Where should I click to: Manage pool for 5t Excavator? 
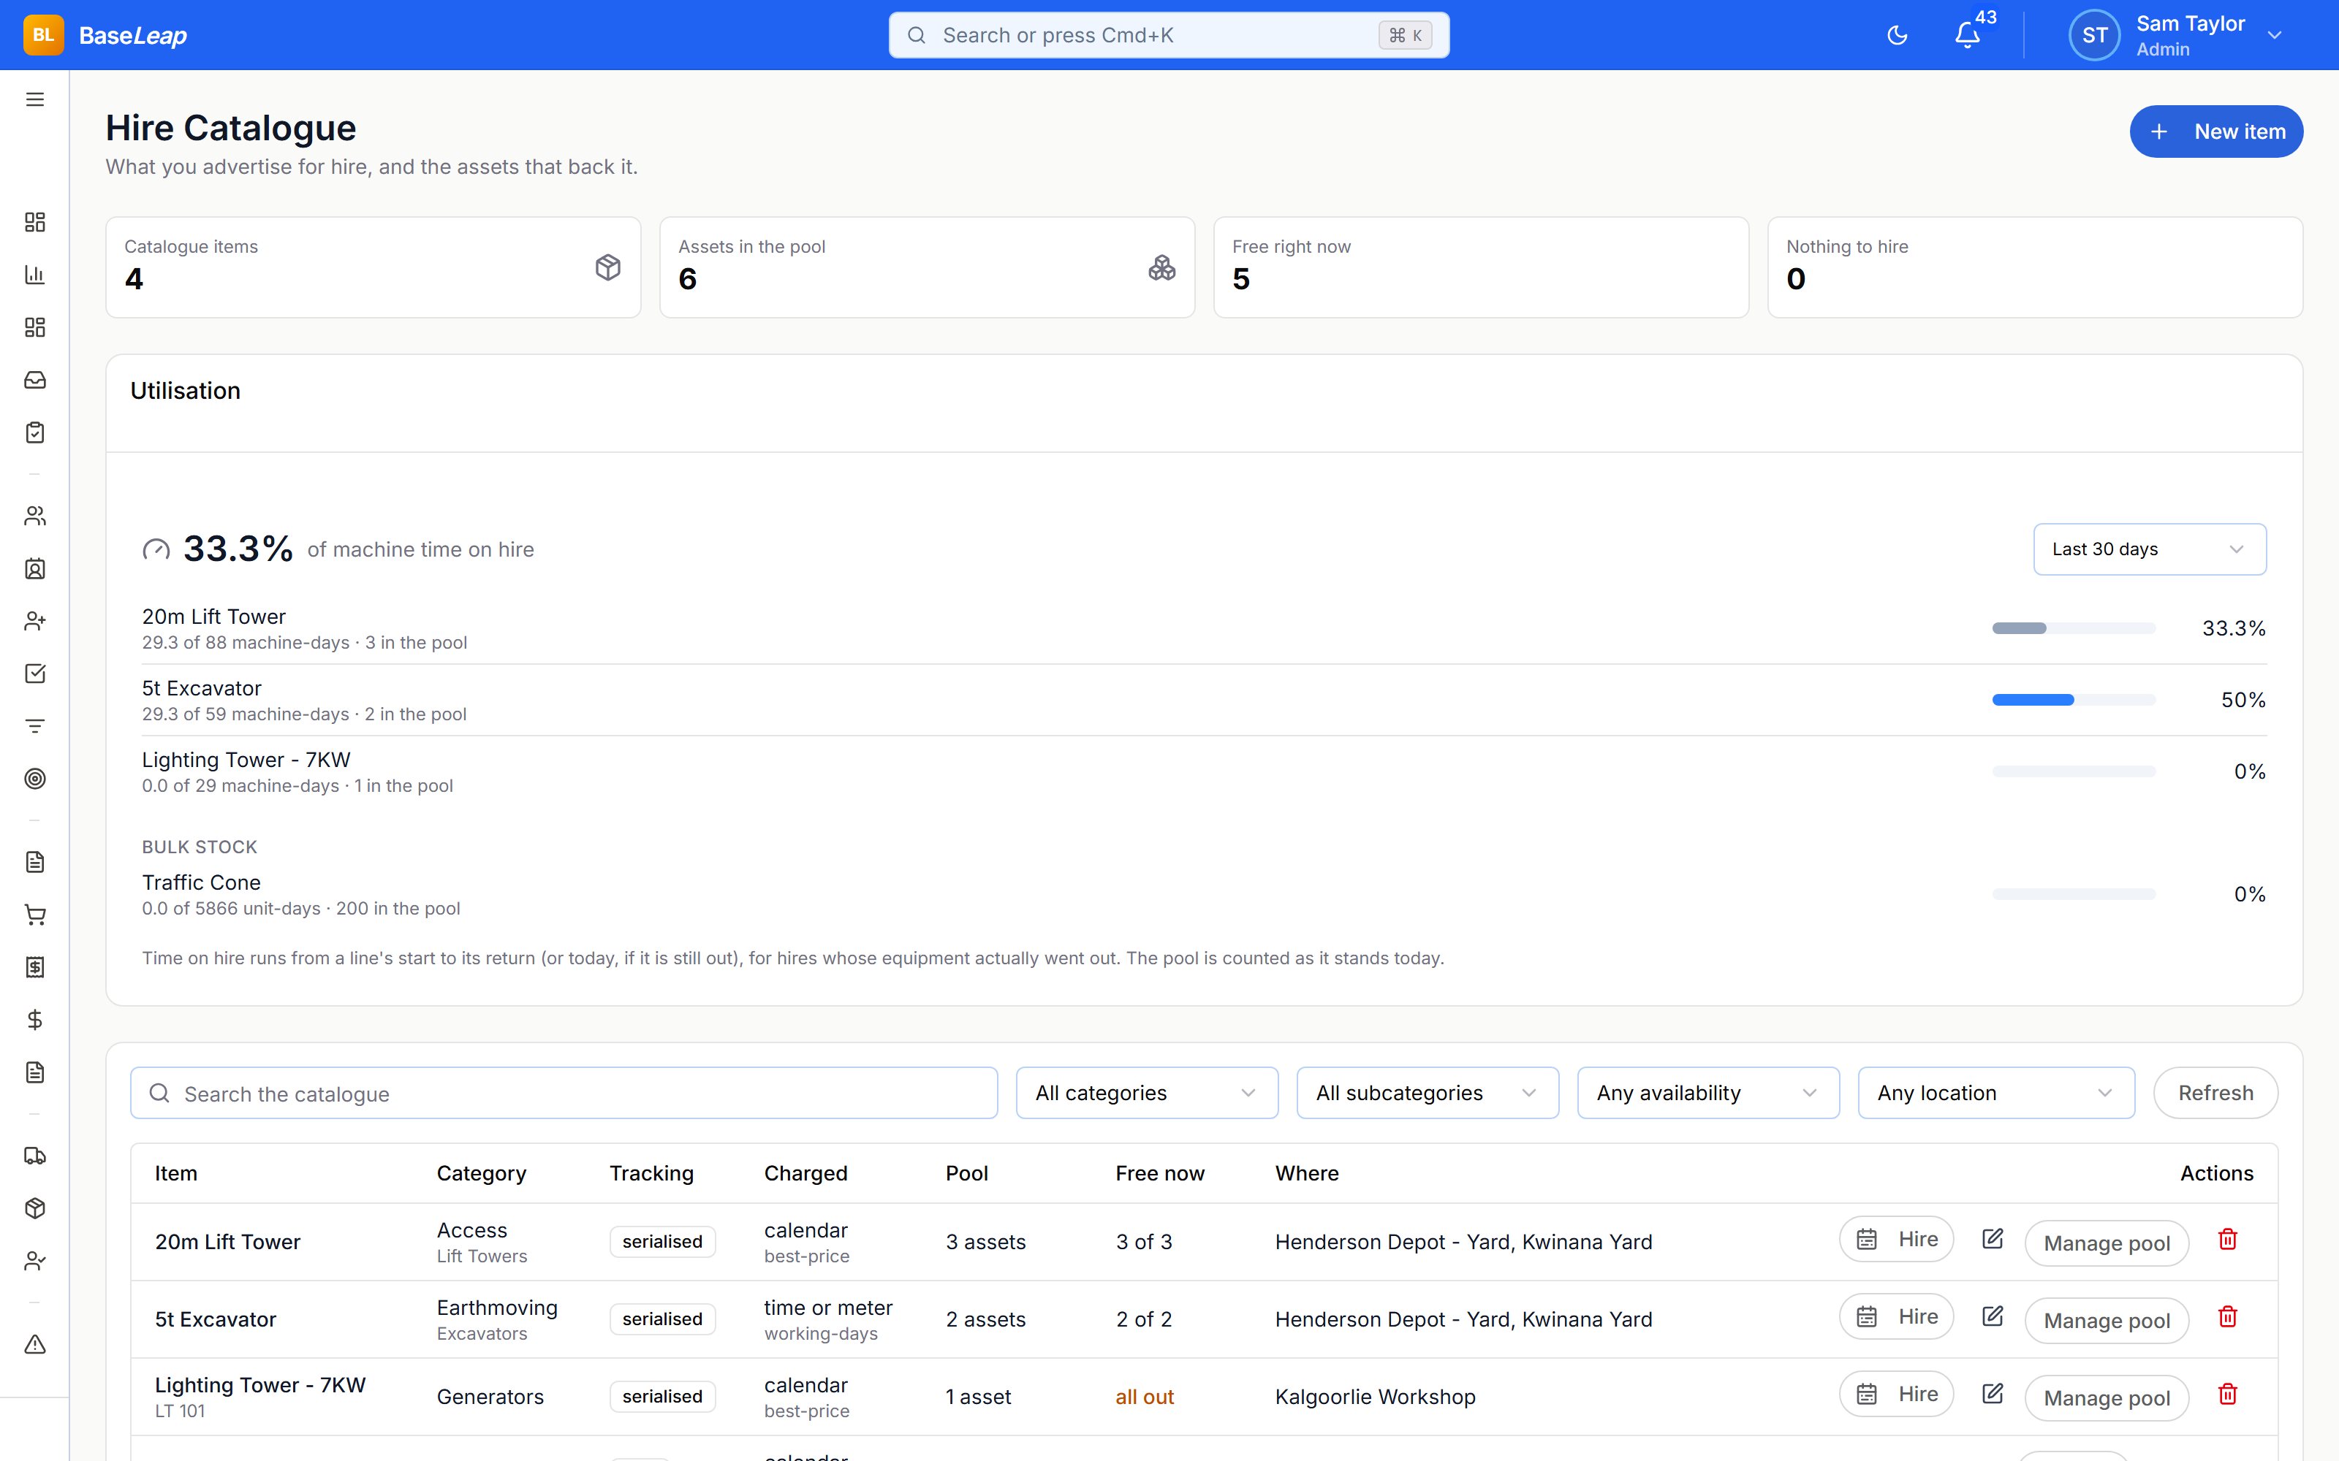point(2107,1320)
